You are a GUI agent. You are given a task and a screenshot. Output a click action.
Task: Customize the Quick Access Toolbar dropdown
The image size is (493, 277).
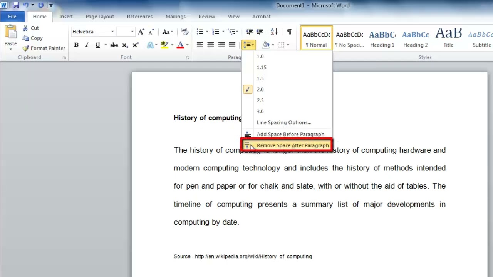[x=51, y=5]
